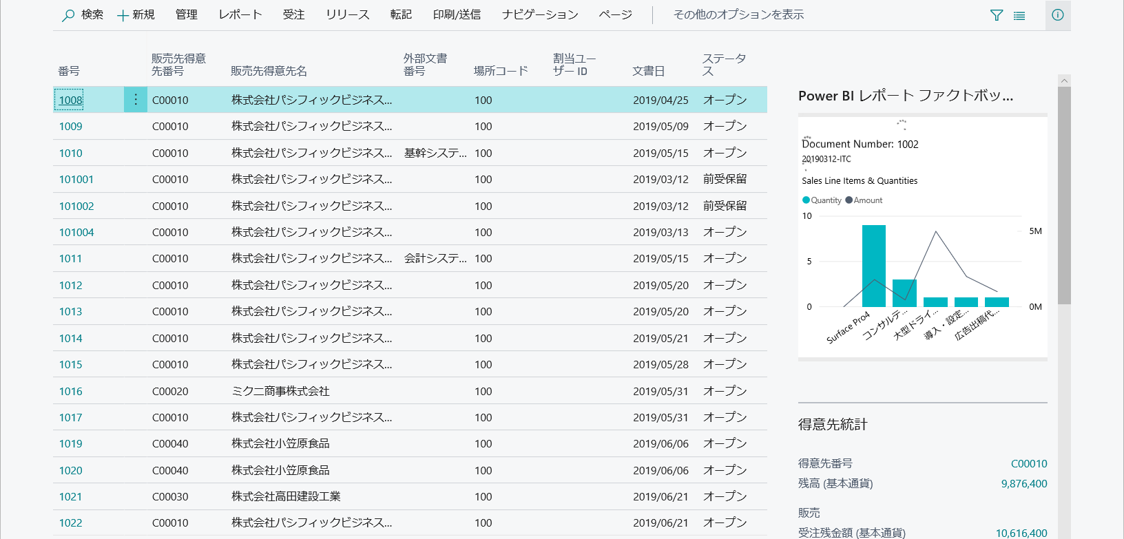Open sales order 1016 link
This screenshot has height=539, width=1124.
(70, 391)
